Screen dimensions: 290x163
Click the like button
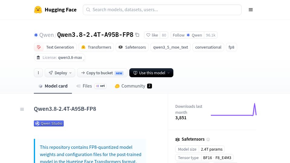pos(152,35)
